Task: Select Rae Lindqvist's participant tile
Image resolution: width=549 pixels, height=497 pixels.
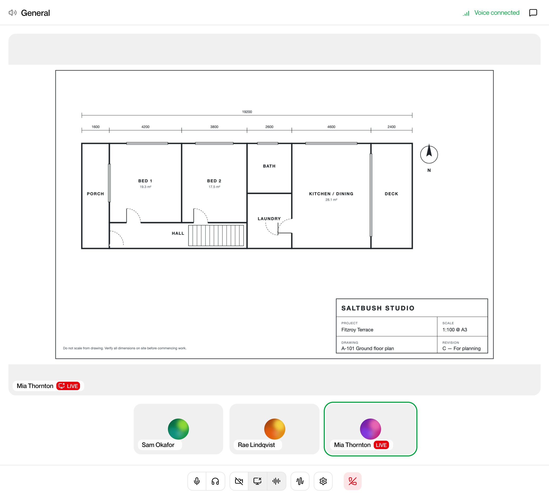Action: point(274,429)
